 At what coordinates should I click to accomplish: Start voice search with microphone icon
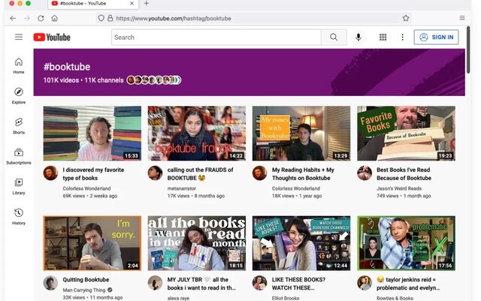358,37
